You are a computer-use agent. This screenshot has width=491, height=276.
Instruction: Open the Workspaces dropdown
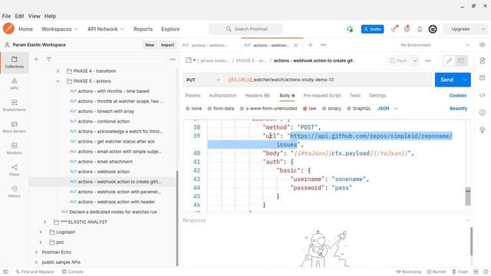click(x=60, y=29)
